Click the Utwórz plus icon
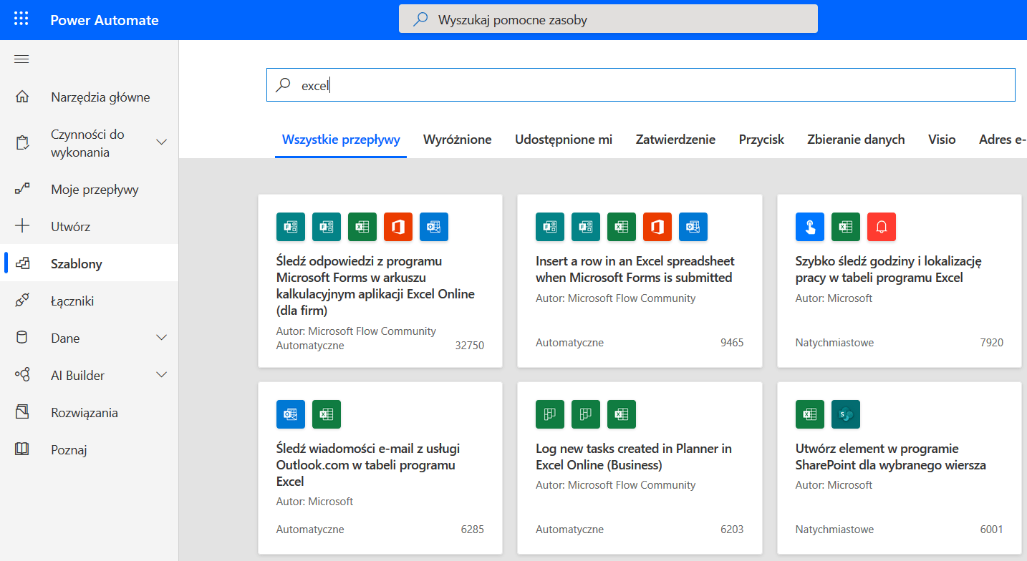The height and width of the screenshot is (561, 1027). pyautogui.click(x=22, y=227)
